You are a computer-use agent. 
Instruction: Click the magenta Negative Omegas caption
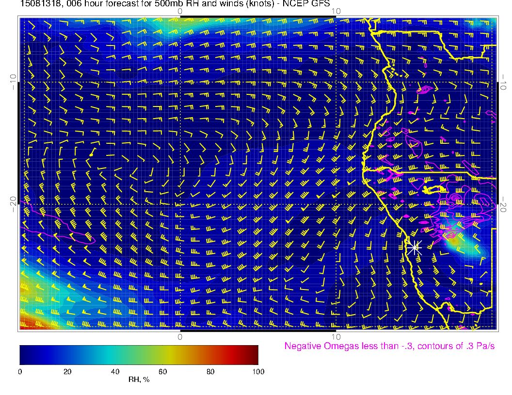389,346
